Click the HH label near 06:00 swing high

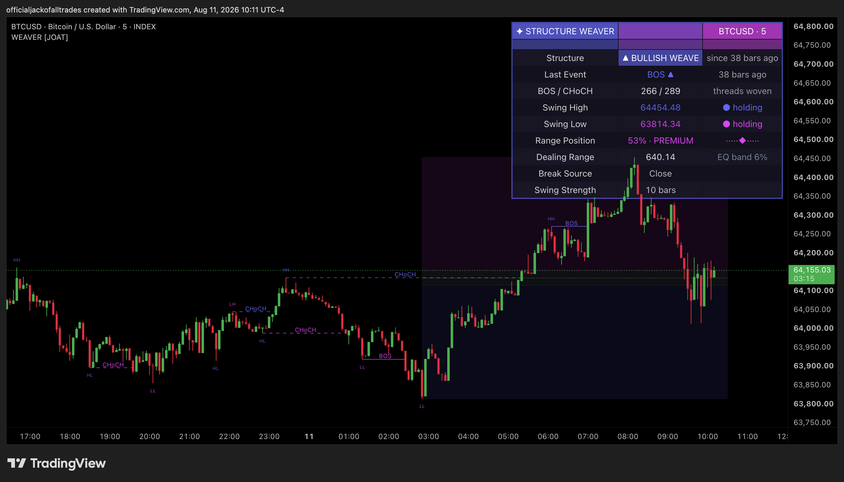(551, 219)
